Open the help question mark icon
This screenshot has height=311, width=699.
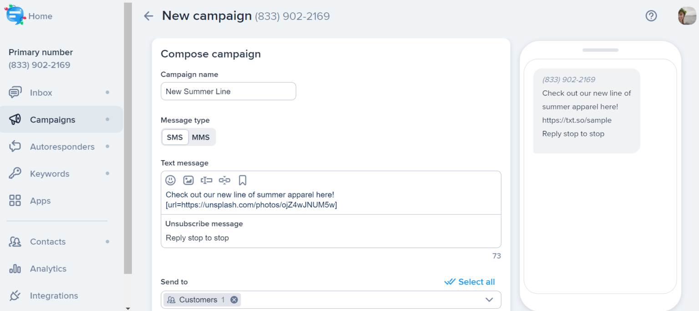click(651, 16)
